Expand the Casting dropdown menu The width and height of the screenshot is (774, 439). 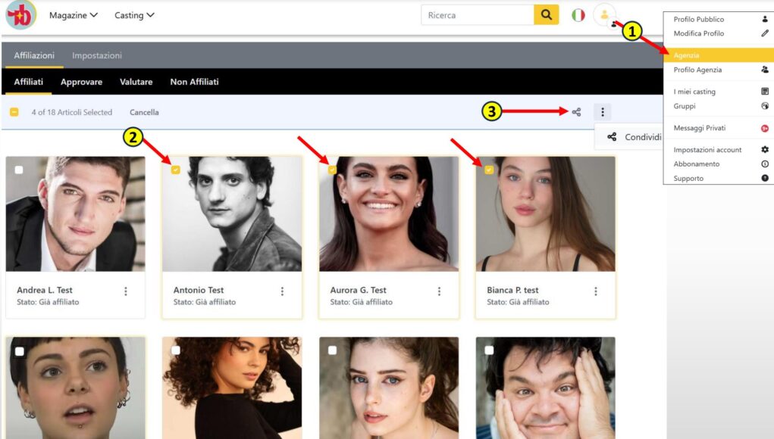tap(134, 15)
